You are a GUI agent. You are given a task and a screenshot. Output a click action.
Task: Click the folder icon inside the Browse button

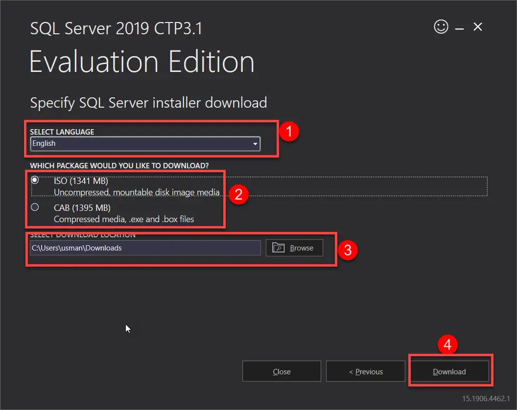tap(278, 248)
